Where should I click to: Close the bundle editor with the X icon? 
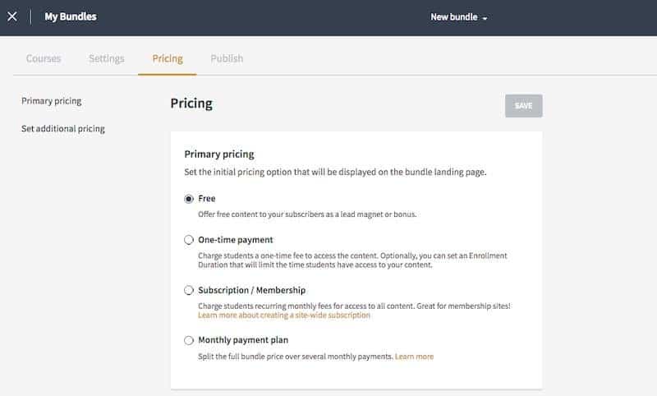12,16
